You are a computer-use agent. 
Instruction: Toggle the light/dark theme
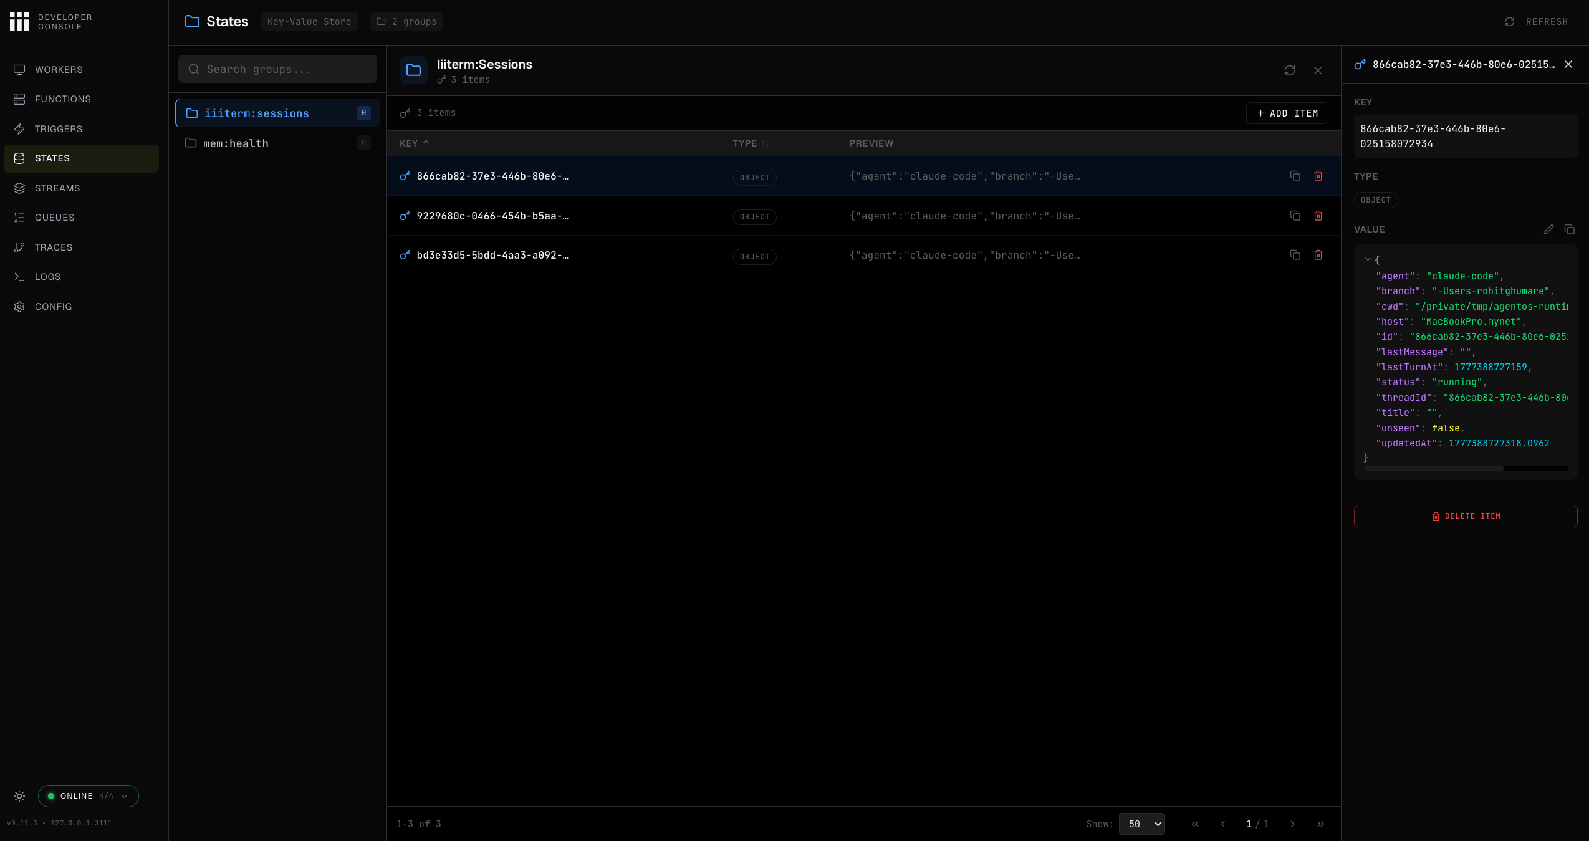tap(19, 796)
